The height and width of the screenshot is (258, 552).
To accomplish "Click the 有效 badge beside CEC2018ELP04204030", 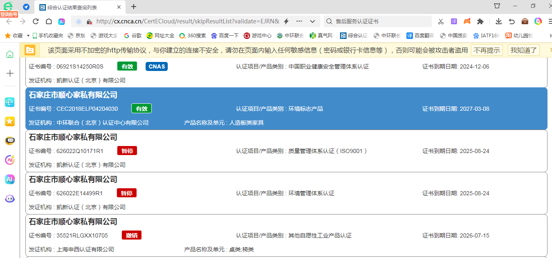I will tap(141, 109).
